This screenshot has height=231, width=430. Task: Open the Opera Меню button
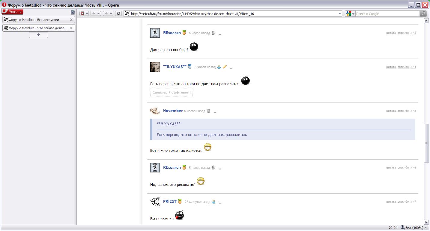[x=12, y=12]
